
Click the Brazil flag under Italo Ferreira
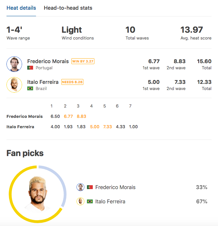click(x=30, y=88)
